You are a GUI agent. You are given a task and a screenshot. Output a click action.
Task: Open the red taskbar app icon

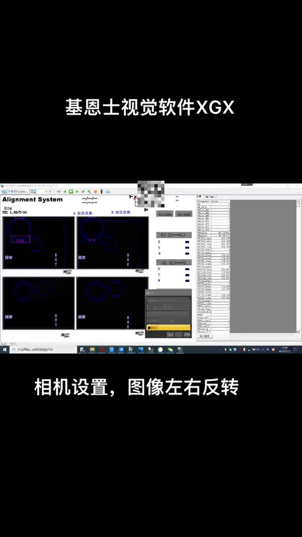[102, 349]
